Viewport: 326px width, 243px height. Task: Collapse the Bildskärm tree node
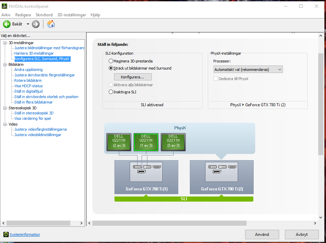pyautogui.click(x=5, y=64)
